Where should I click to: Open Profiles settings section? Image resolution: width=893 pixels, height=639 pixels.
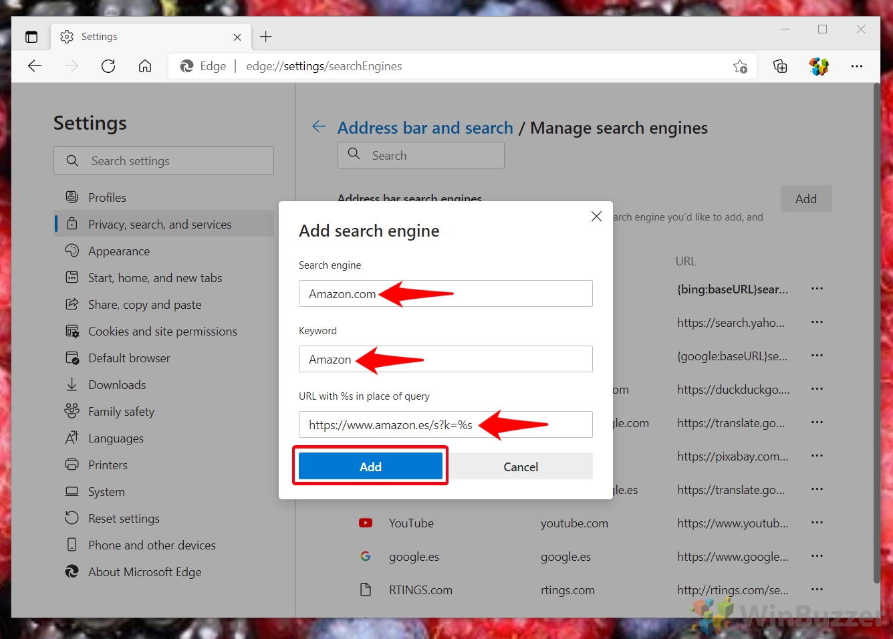pyautogui.click(x=164, y=198)
